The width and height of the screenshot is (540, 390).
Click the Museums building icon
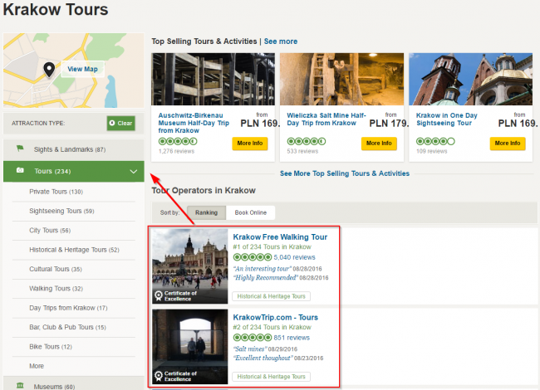[x=20, y=386]
